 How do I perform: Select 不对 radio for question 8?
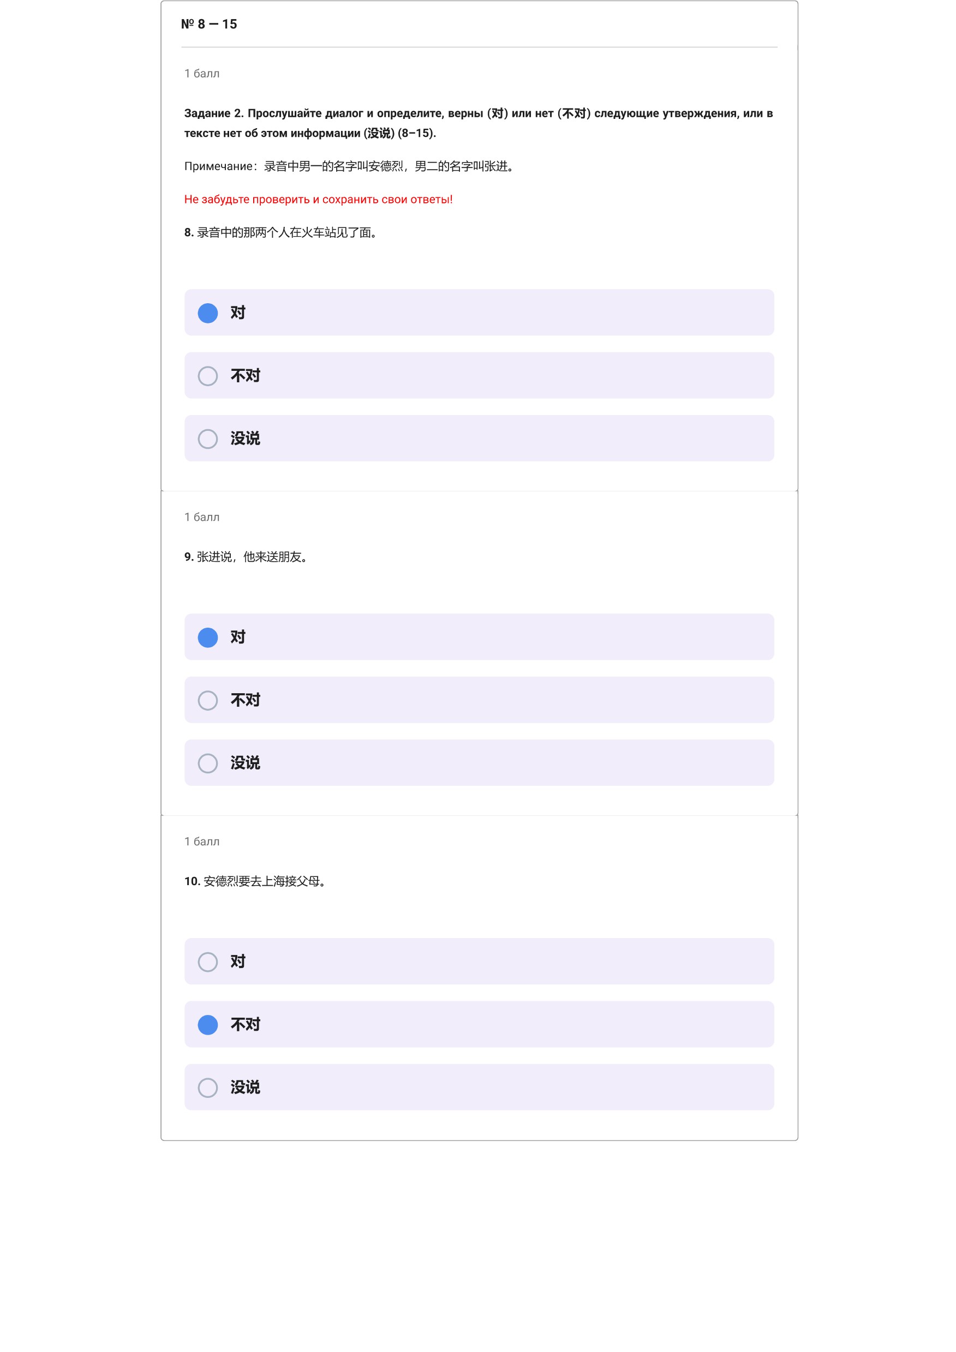[x=207, y=376]
